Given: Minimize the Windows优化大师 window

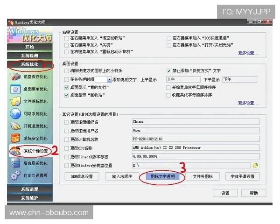Looking at the screenshot, I should tap(251, 21).
